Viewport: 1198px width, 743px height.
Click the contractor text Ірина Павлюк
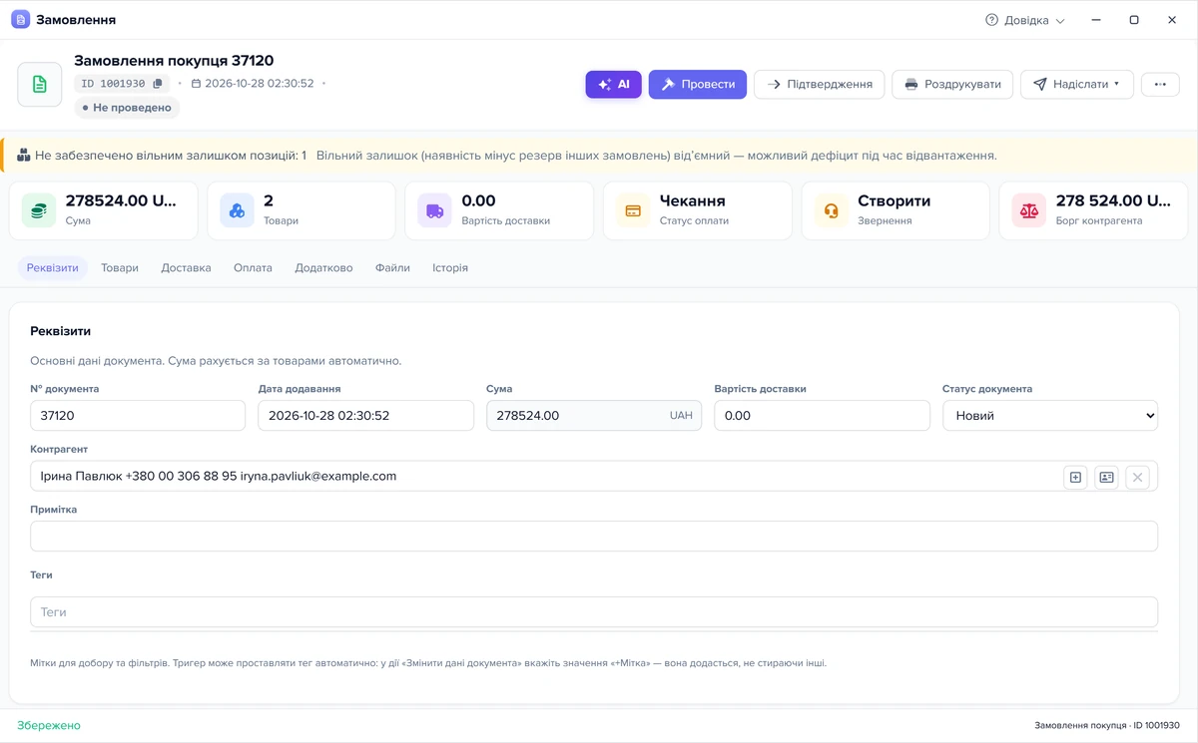click(81, 477)
